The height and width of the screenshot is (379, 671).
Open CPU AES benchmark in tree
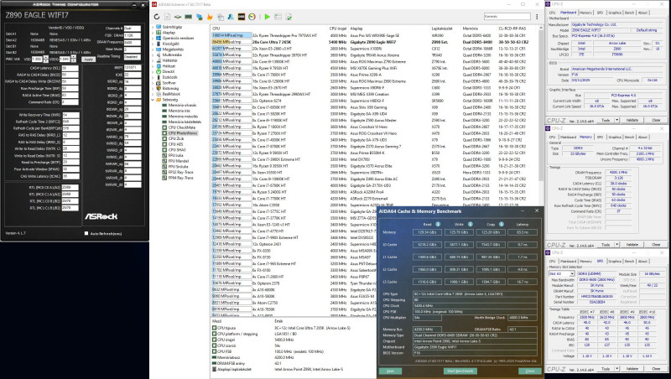click(175, 144)
